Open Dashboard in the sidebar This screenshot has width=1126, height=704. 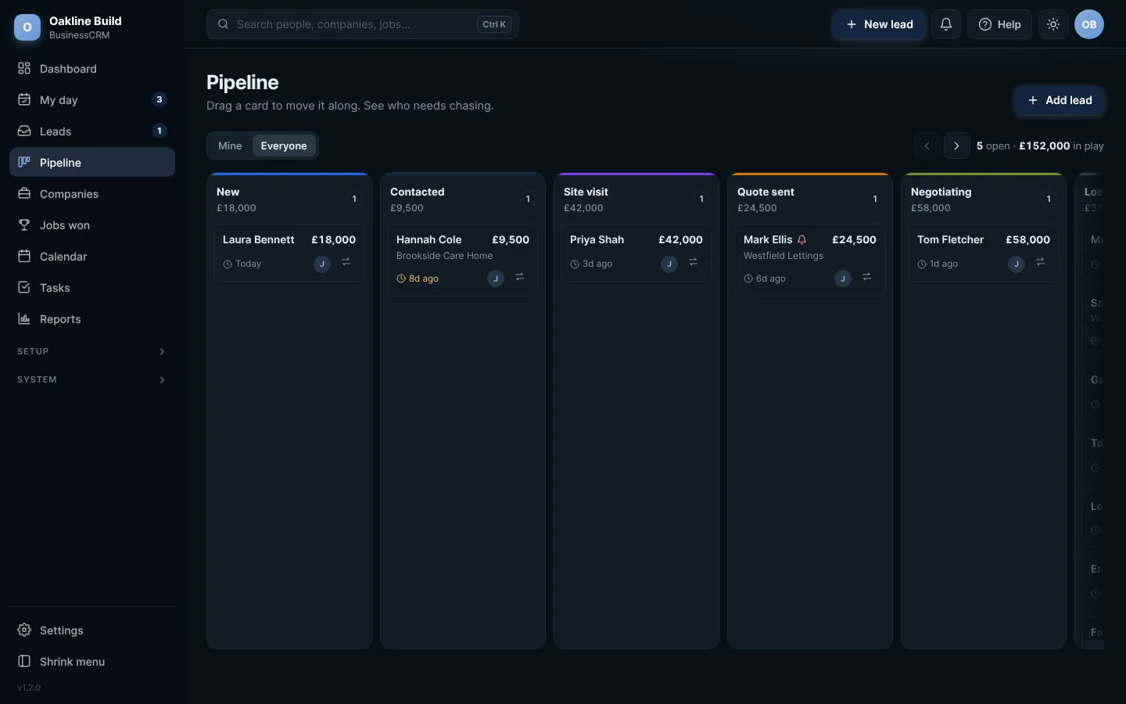(92, 69)
